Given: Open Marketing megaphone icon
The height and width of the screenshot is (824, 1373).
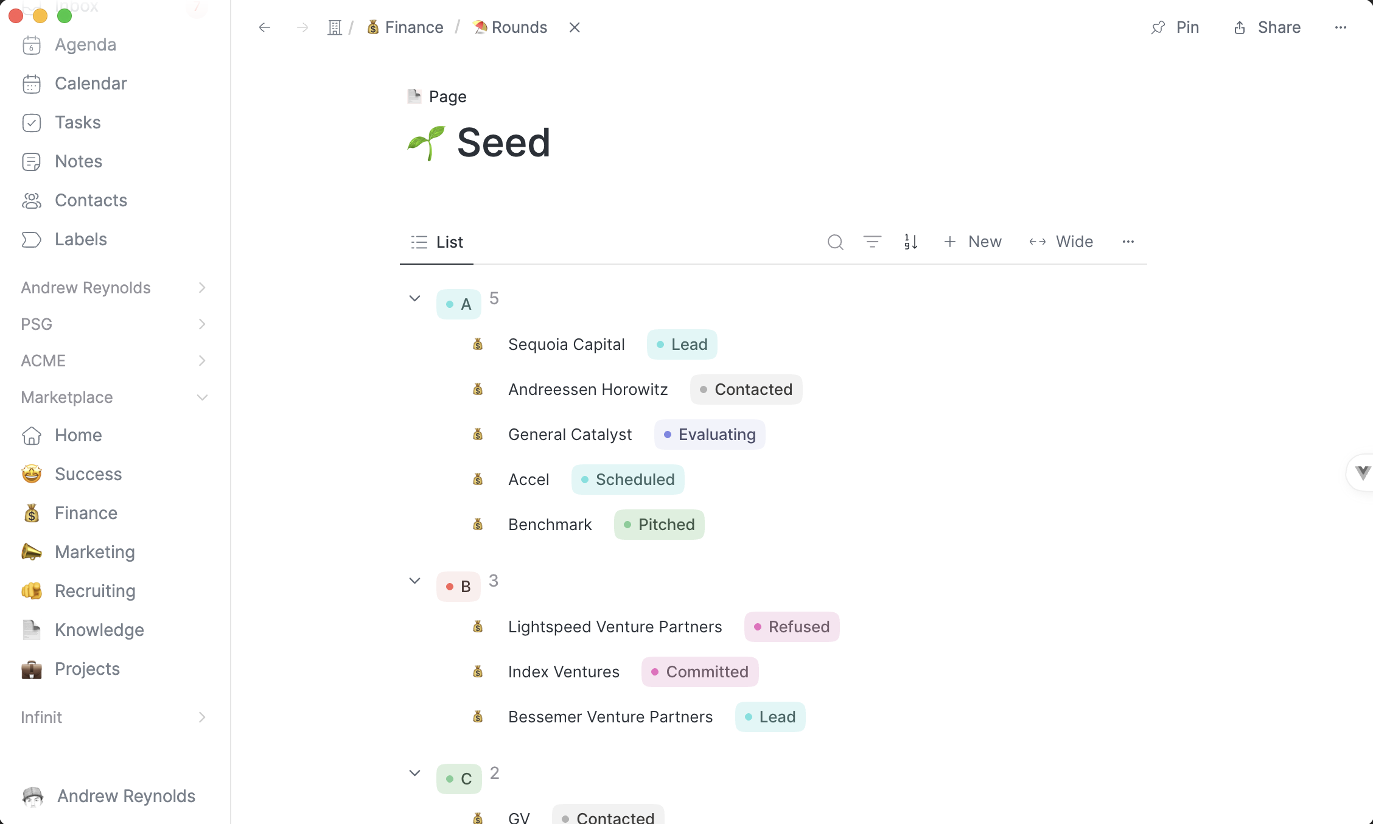Looking at the screenshot, I should click(32, 553).
